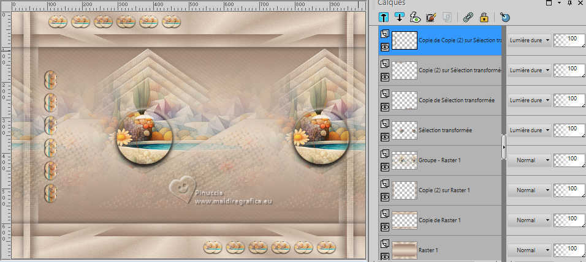Viewport: 586px width, 262px height.
Task: Click thumbnail of Groupe - Raster 1 layer
Action: (405, 160)
